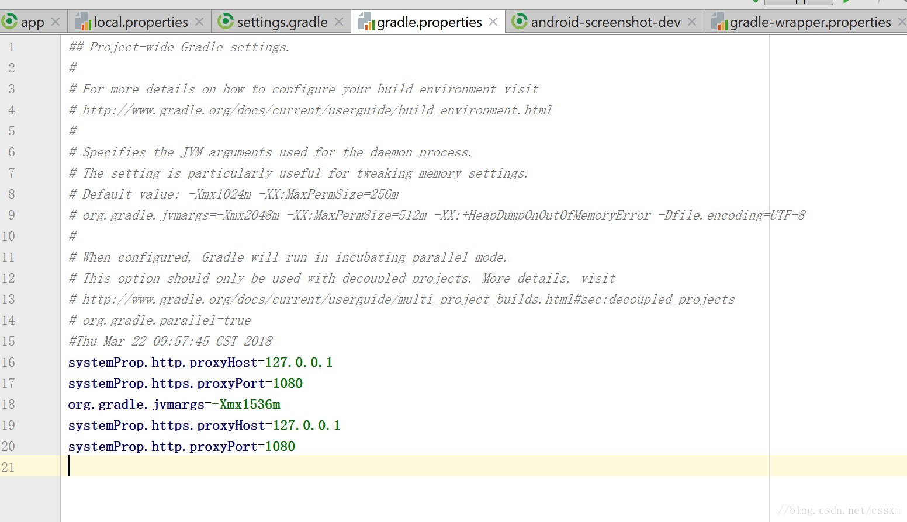The width and height of the screenshot is (907, 522).
Task: Click line number 16 in the gutter
Action: [8, 362]
